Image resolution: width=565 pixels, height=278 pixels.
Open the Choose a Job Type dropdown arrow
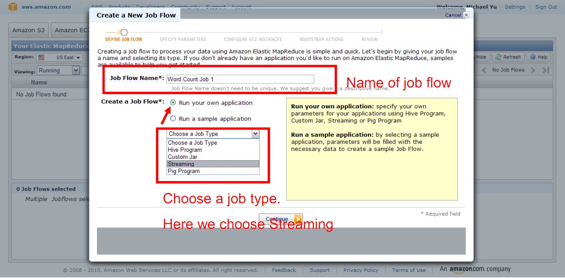(x=255, y=134)
